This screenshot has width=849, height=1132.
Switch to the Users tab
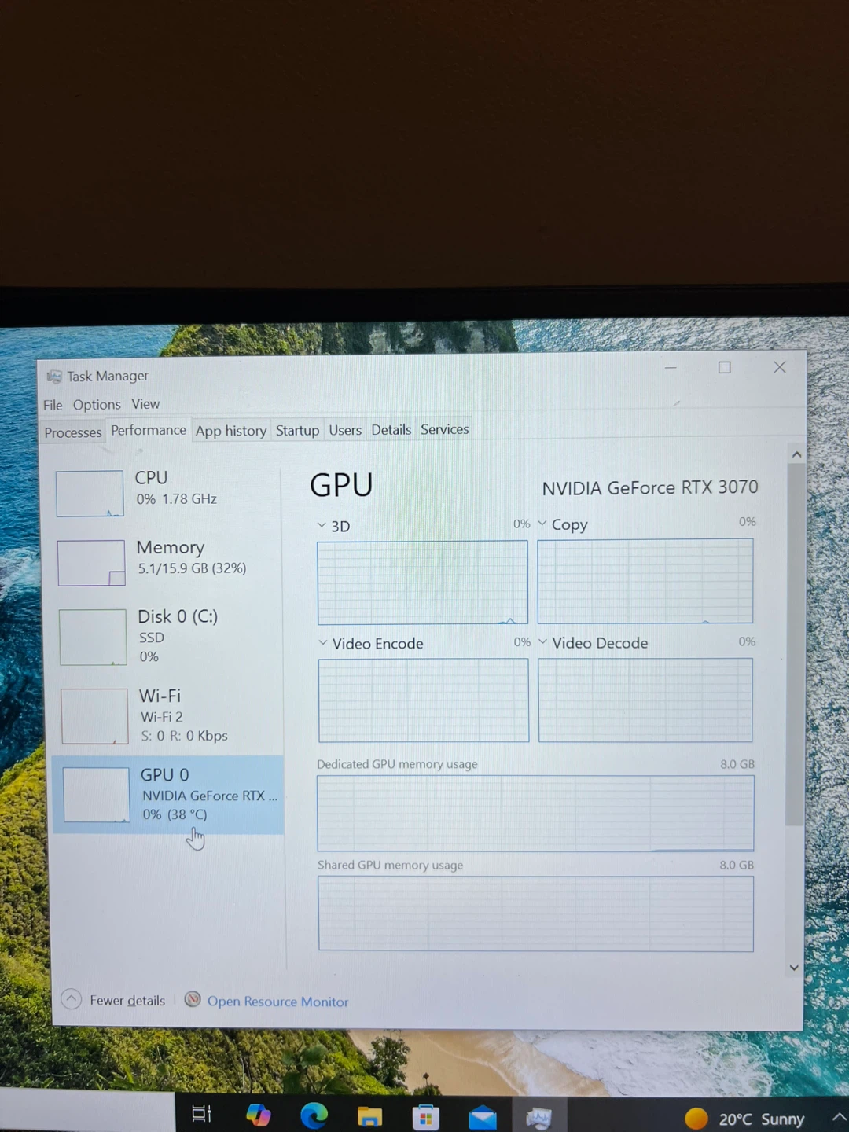coord(345,430)
